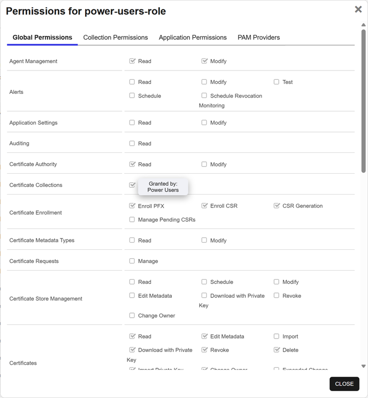Check Certificate Store Management Change Owner
The image size is (368, 398).
tap(132, 315)
